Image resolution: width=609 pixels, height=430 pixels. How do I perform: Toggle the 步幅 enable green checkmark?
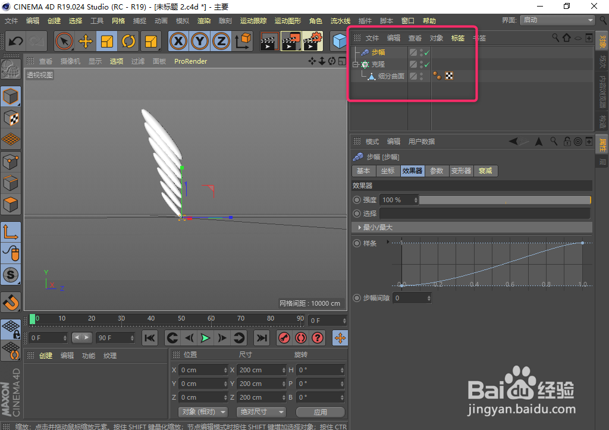pos(427,52)
